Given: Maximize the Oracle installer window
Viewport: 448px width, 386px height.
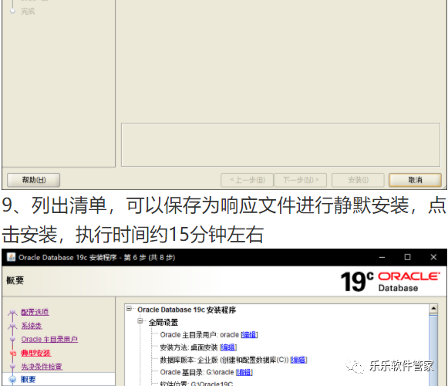Looking at the screenshot, I should tap(408, 257).
